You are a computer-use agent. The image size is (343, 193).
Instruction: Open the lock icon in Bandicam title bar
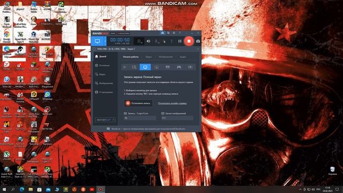click(162, 33)
